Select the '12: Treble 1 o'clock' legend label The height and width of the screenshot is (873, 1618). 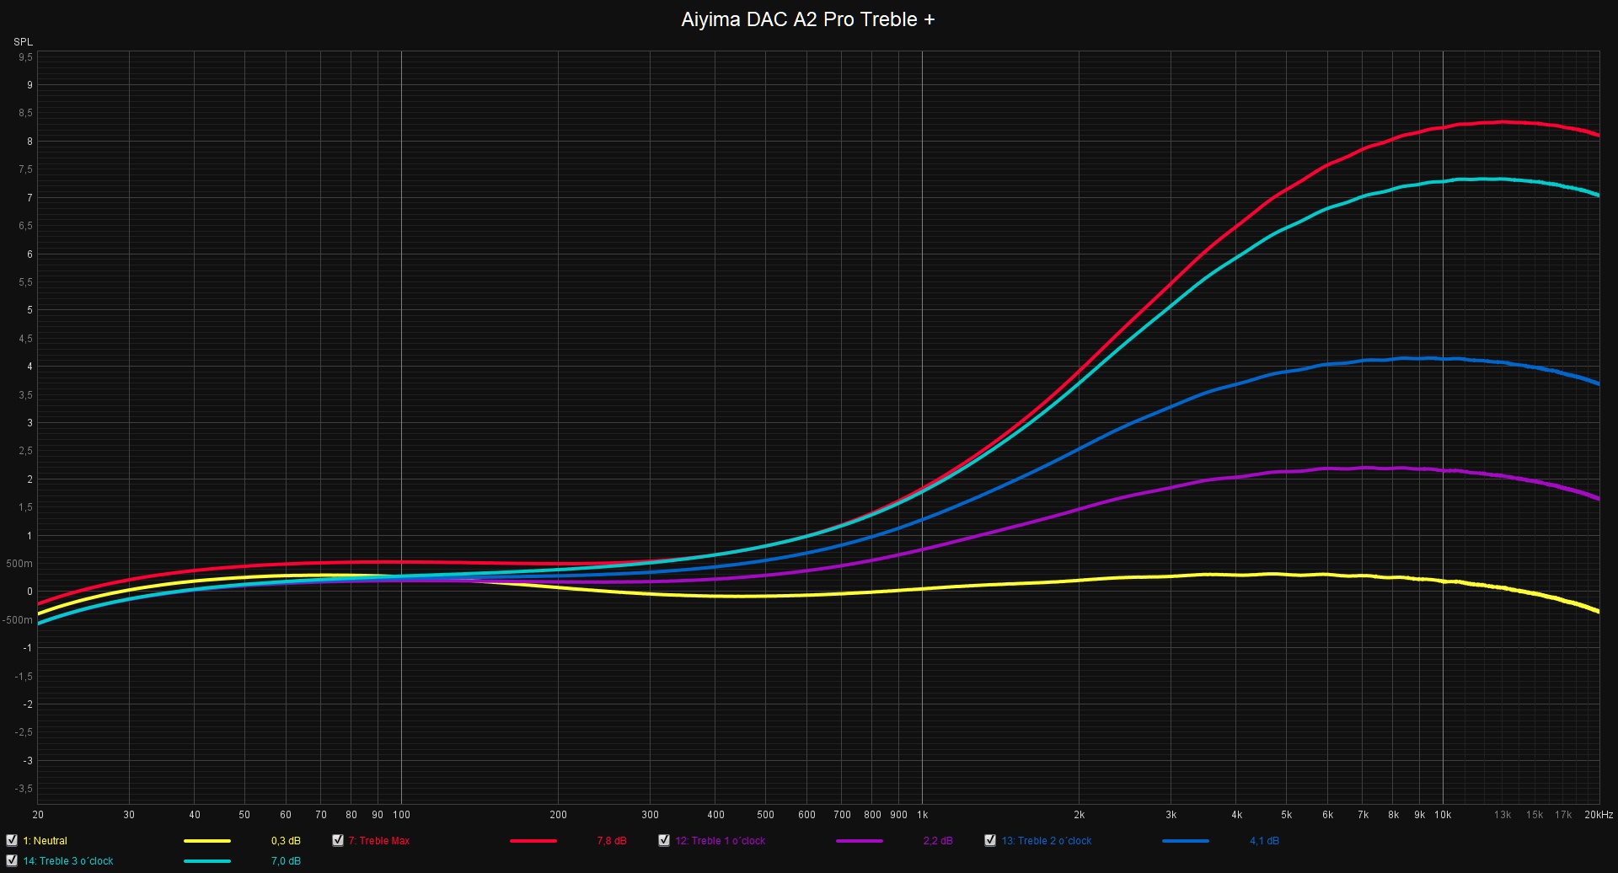tap(720, 841)
